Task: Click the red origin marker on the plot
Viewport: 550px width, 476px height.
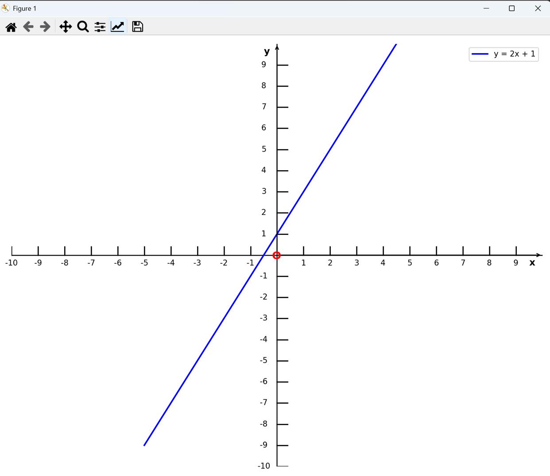Action: (277, 255)
